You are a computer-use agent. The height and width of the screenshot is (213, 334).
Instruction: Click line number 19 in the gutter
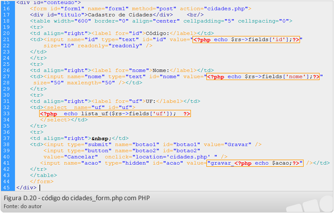pos(6,27)
